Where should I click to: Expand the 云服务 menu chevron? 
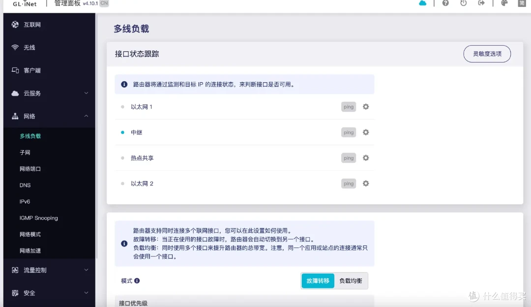click(86, 93)
